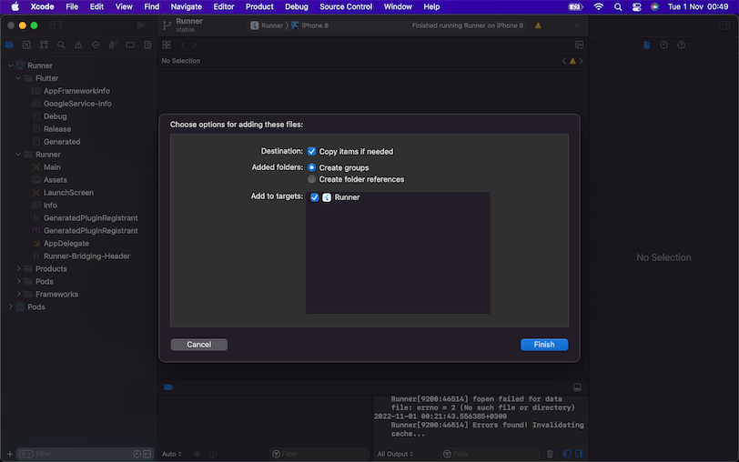Screen dimensions: 739x462
Task: Show the variables view pane toggle
Action: click(567, 454)
